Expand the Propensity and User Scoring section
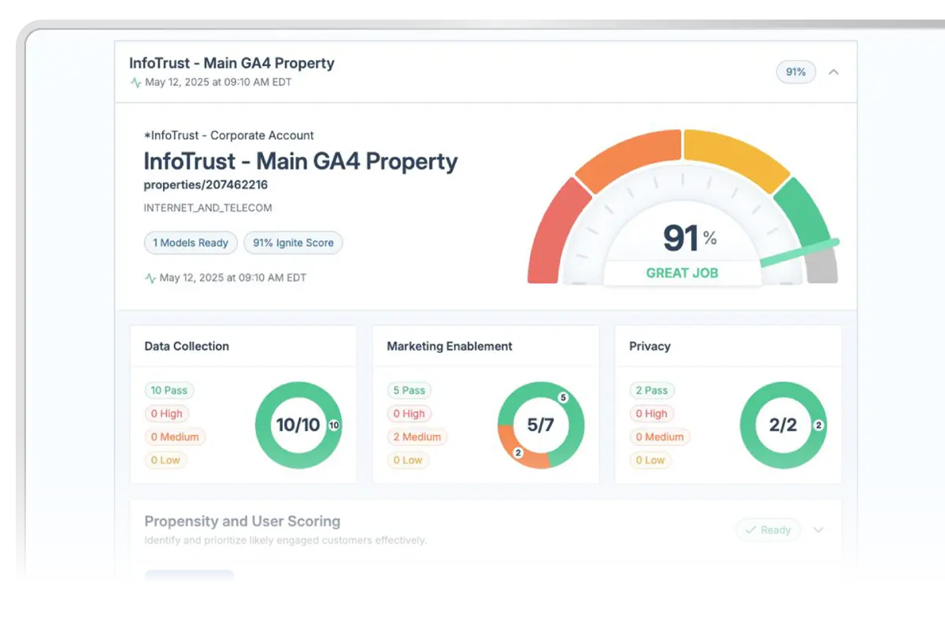 pyautogui.click(x=818, y=530)
